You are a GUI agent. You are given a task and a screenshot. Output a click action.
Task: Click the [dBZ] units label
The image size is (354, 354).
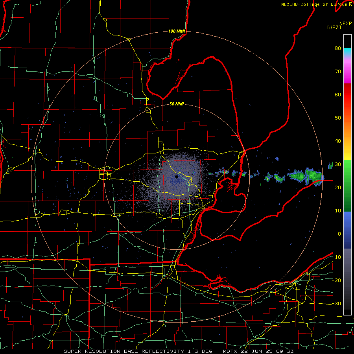coord(334,27)
